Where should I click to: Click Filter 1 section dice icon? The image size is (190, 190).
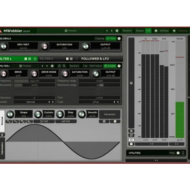pyautogui.click(x=52, y=66)
